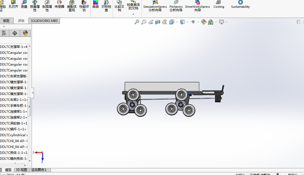Open Section Properties (剖面属性)
Image resolution: width=304 pixels, height=175 pixels.
(x=47, y=6)
